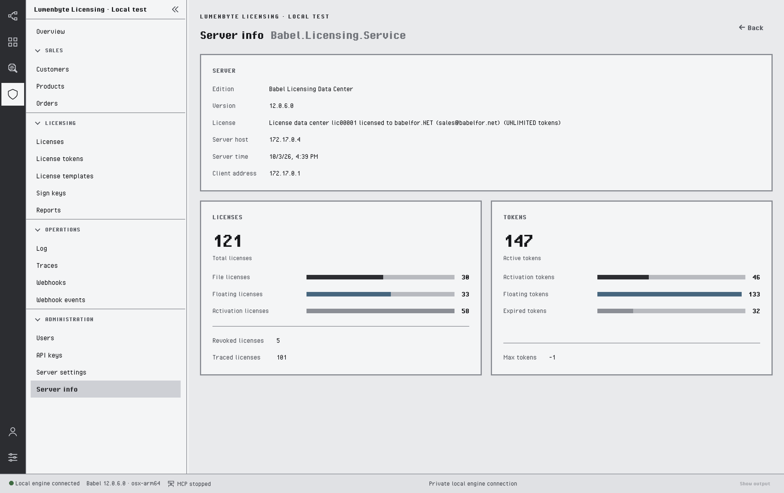
Task: Click the Revoked licenses value 5
Action: click(x=278, y=341)
